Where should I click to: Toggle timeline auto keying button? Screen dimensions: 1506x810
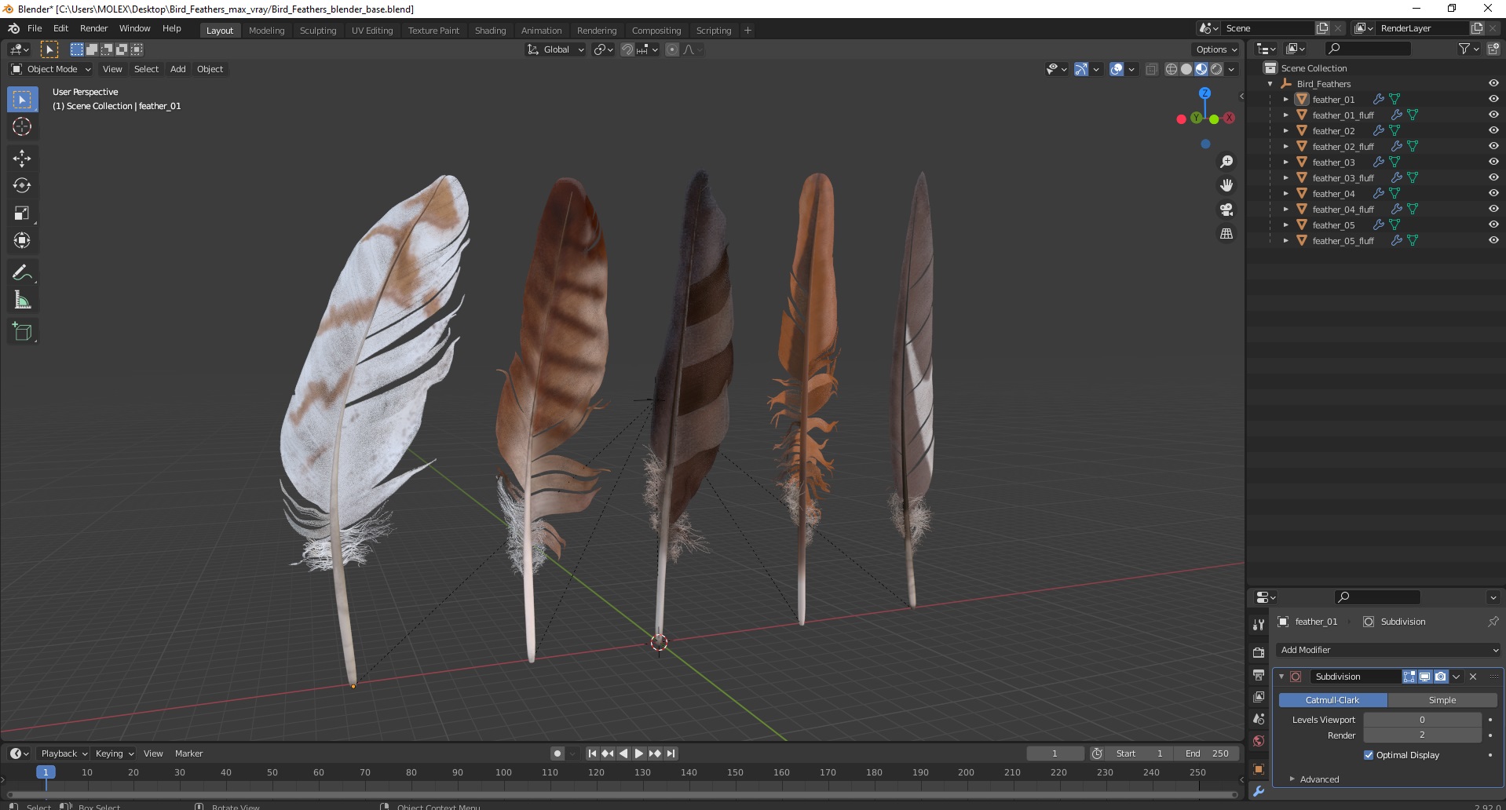pyautogui.click(x=557, y=753)
